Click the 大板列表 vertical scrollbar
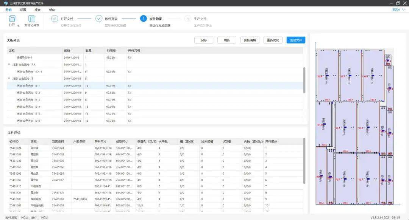Viewport: 409px width, 220px height. point(304,80)
